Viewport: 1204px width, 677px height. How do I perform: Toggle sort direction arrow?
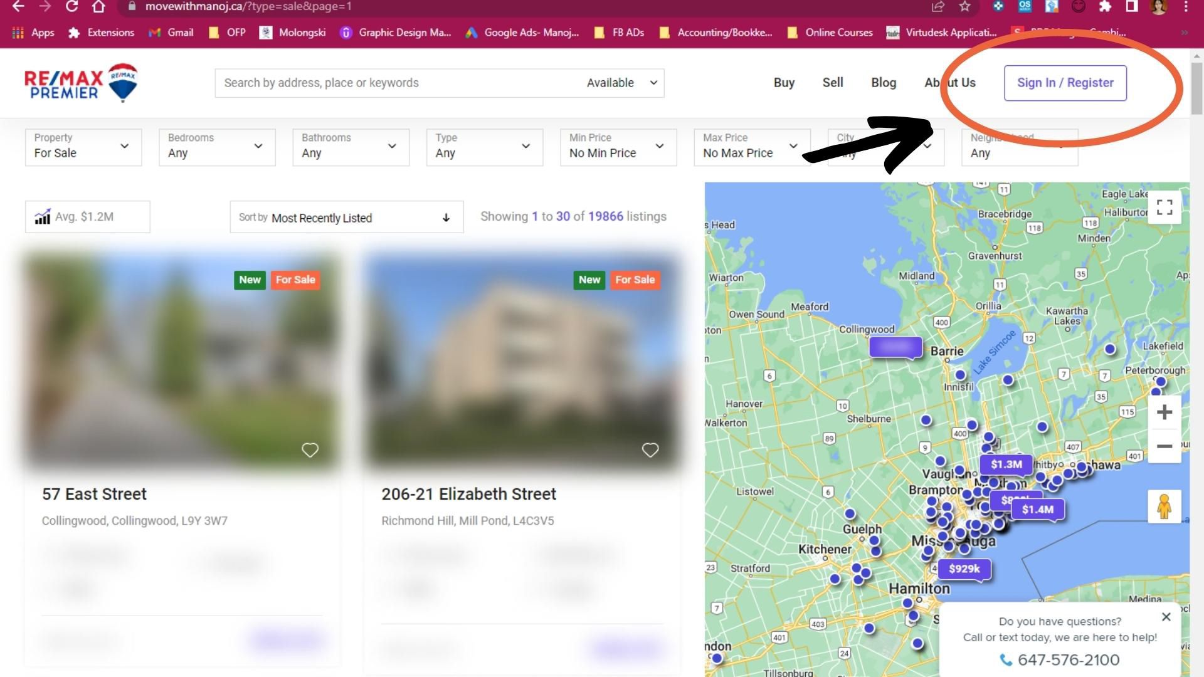point(446,218)
